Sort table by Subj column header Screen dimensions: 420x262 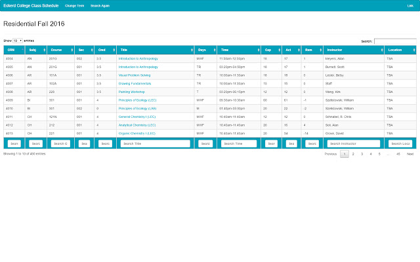(x=36, y=50)
